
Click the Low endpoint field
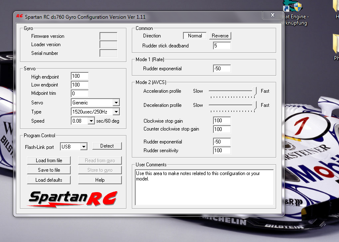79,85
